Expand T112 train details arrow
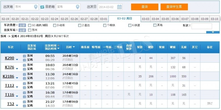 tap(17, 87)
